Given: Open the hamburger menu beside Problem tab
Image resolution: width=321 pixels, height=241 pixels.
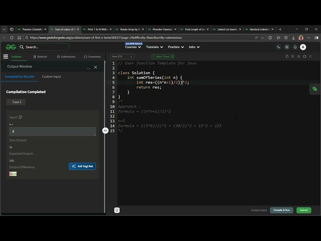Looking at the screenshot, I should 6,57.
